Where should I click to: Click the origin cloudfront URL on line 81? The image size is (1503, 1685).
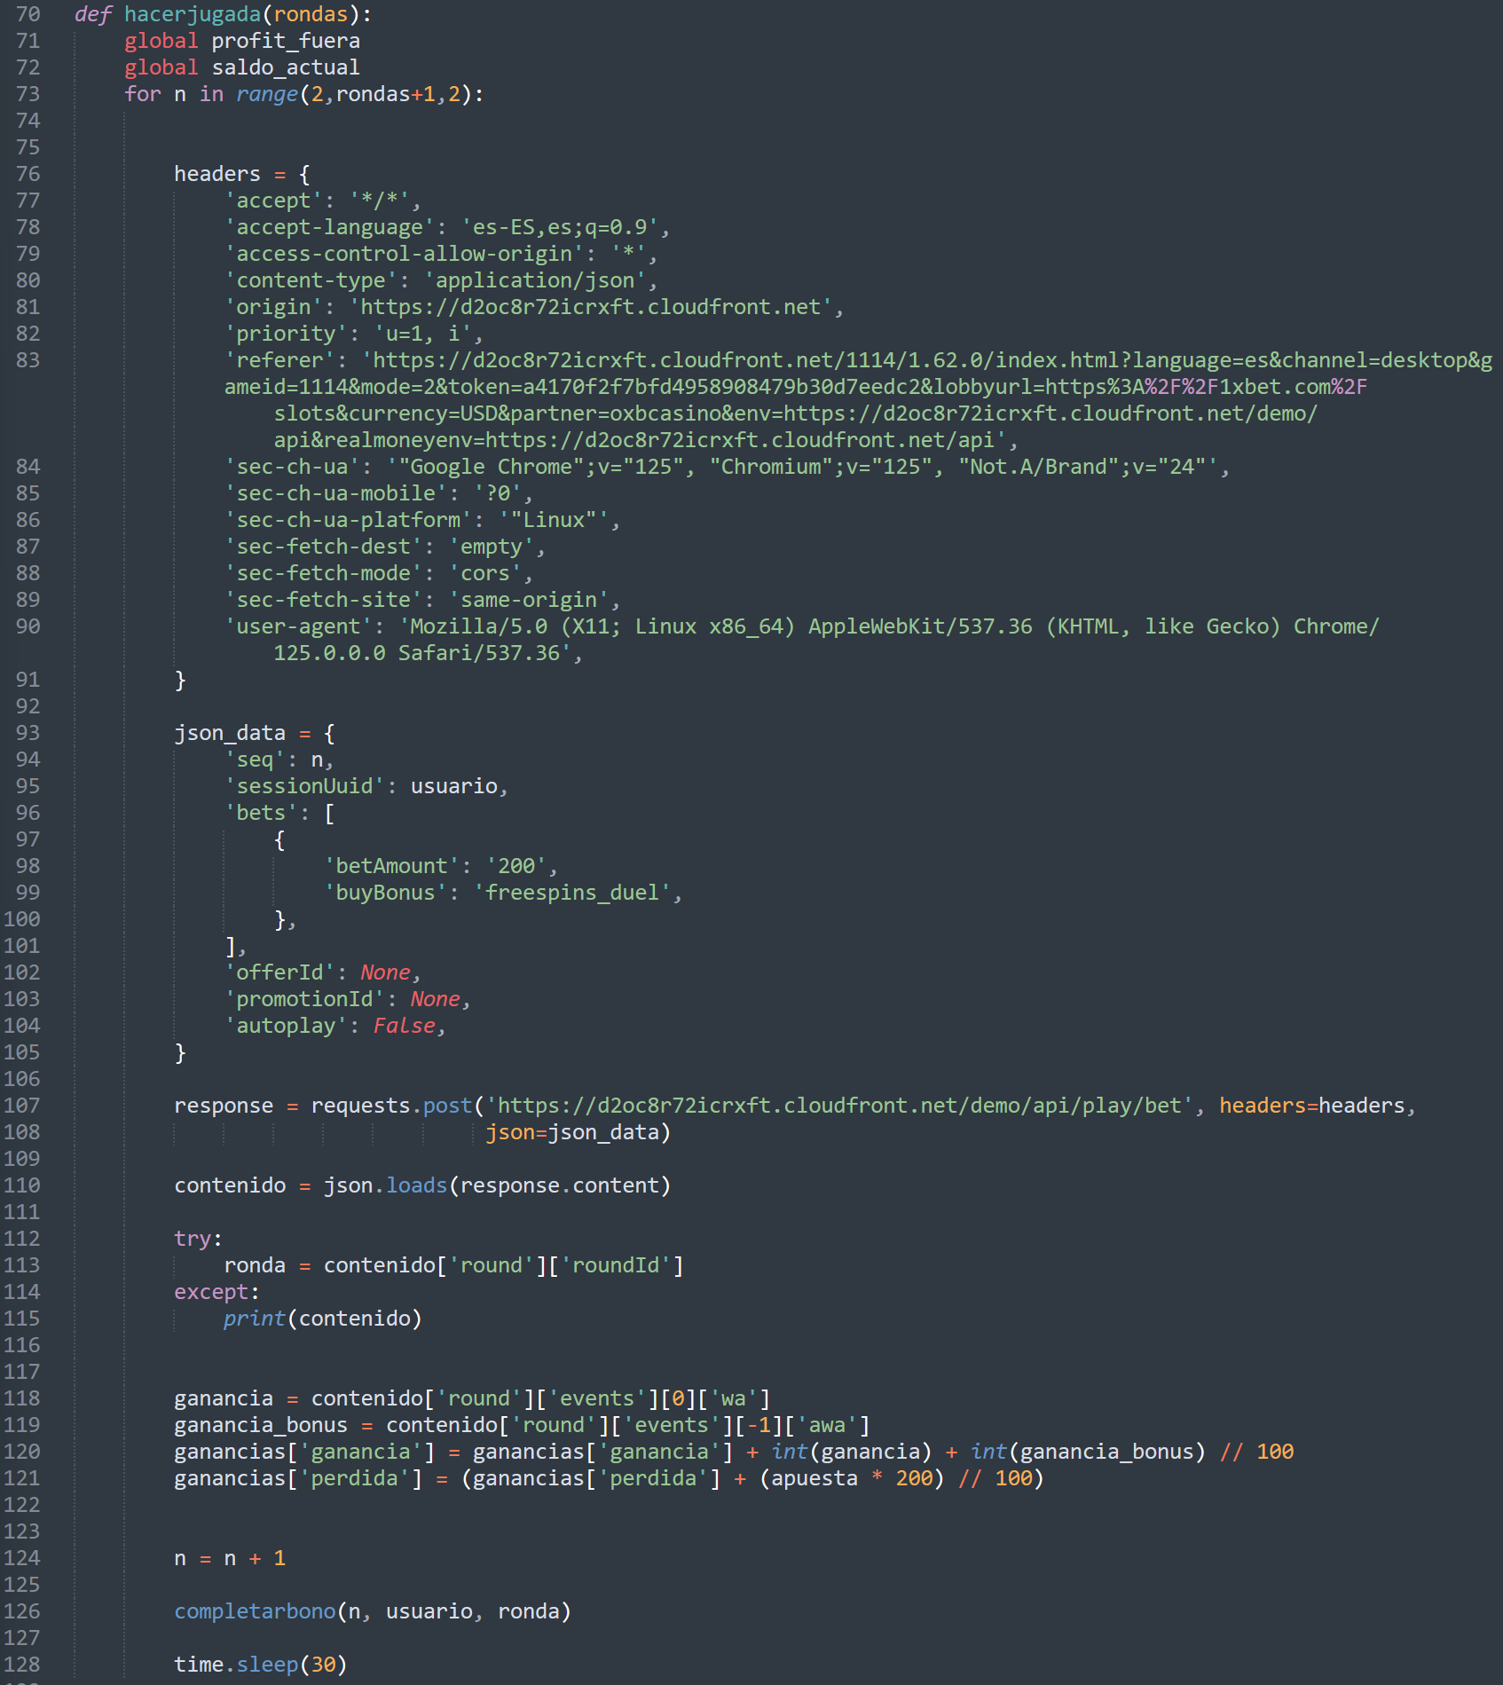tap(591, 307)
